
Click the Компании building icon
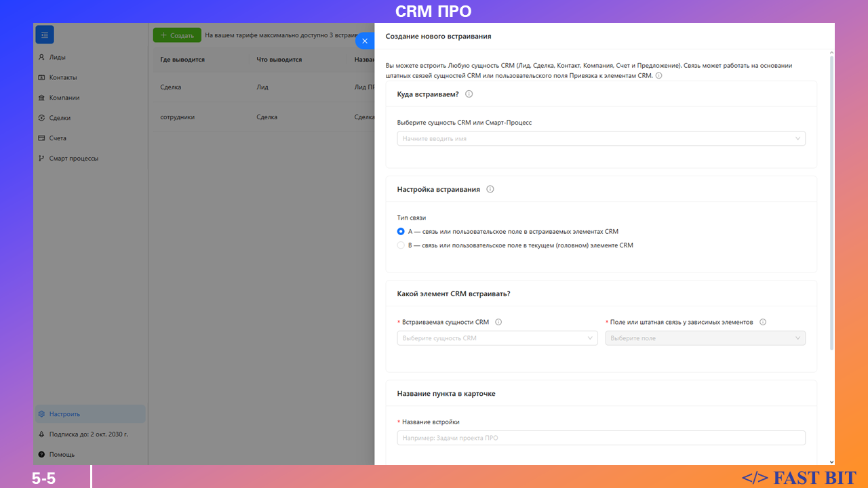click(41, 98)
